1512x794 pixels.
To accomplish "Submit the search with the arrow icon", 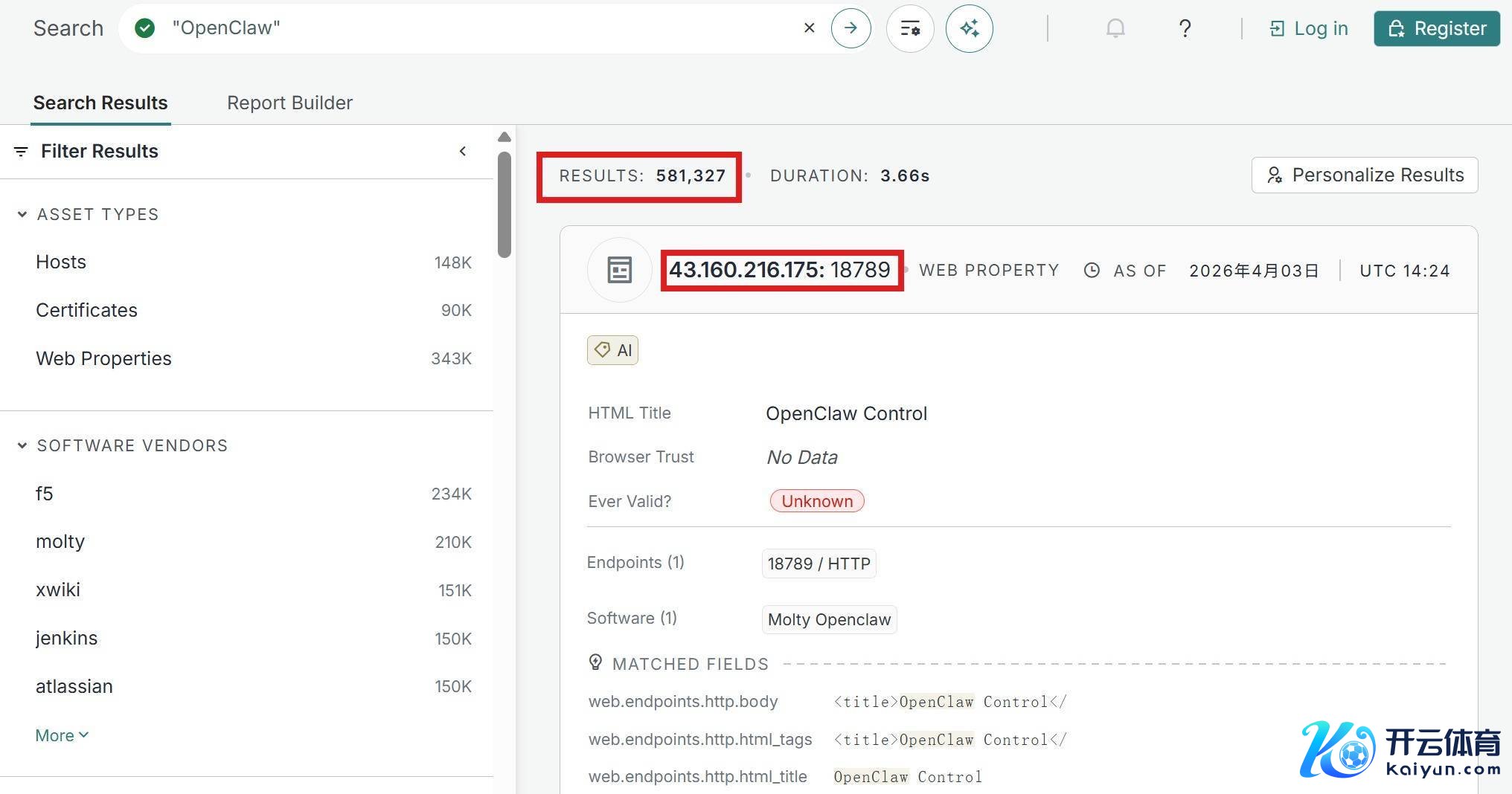I will point(850,28).
